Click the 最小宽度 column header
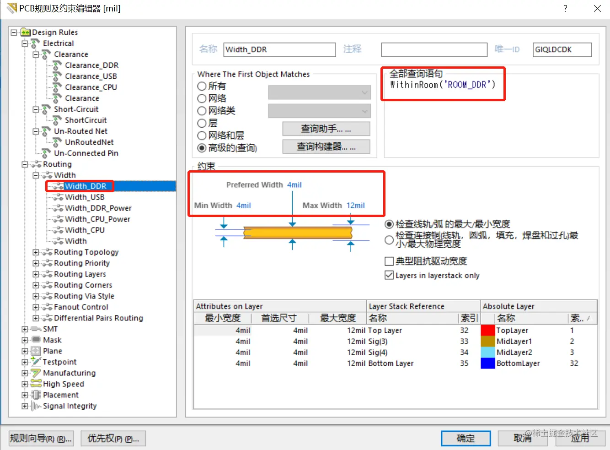 pyautogui.click(x=223, y=318)
